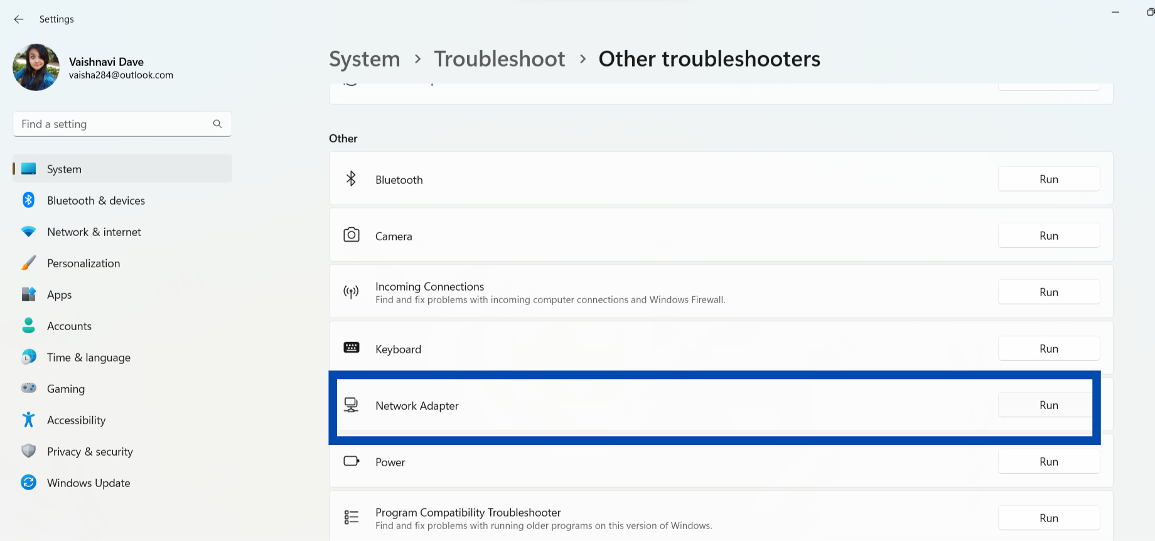The width and height of the screenshot is (1155, 541).
Task: Go to Privacy & security
Action: tap(90, 452)
